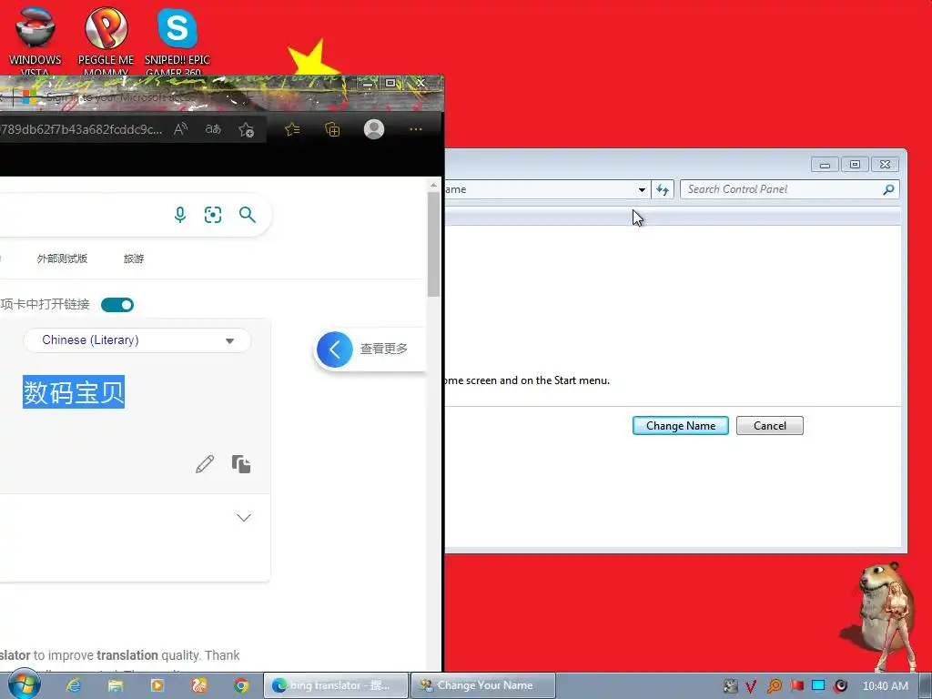Click the blue back arrow circle button

(335, 349)
